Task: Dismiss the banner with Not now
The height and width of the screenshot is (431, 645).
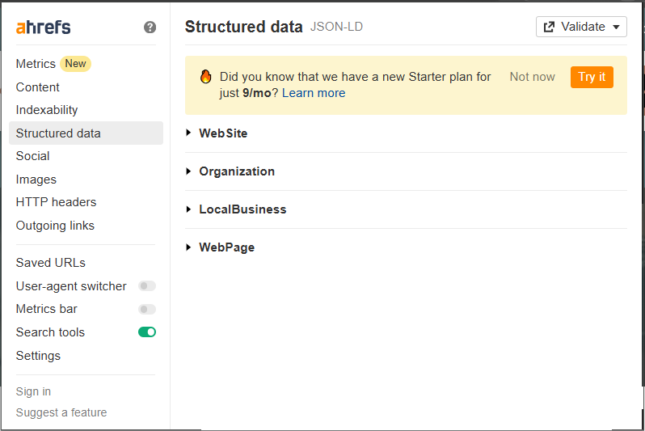Action: tap(532, 77)
